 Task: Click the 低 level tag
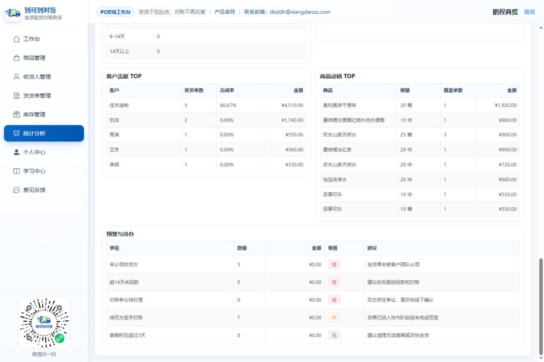[334, 335]
